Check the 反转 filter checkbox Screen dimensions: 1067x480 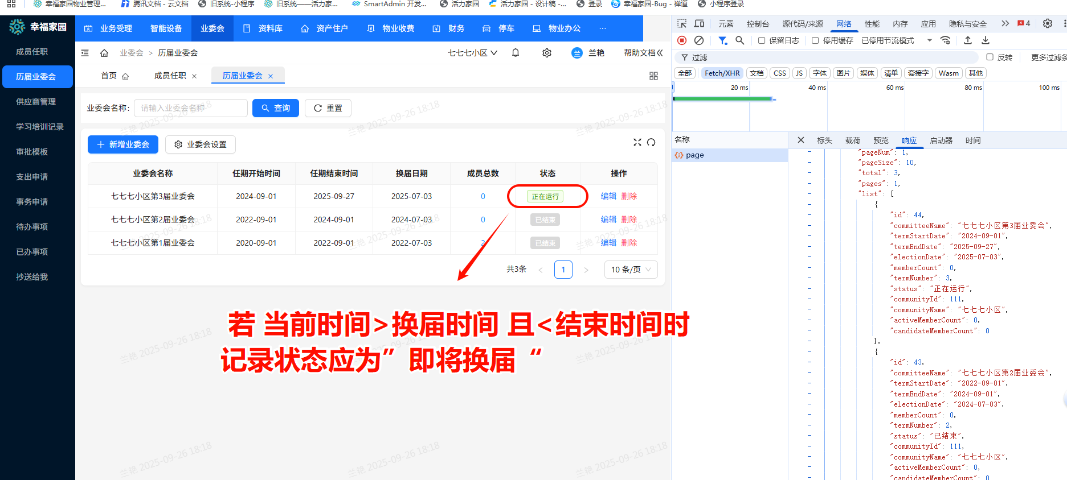990,57
